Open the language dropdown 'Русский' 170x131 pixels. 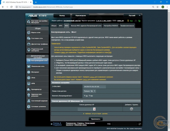[x=132, y=16]
